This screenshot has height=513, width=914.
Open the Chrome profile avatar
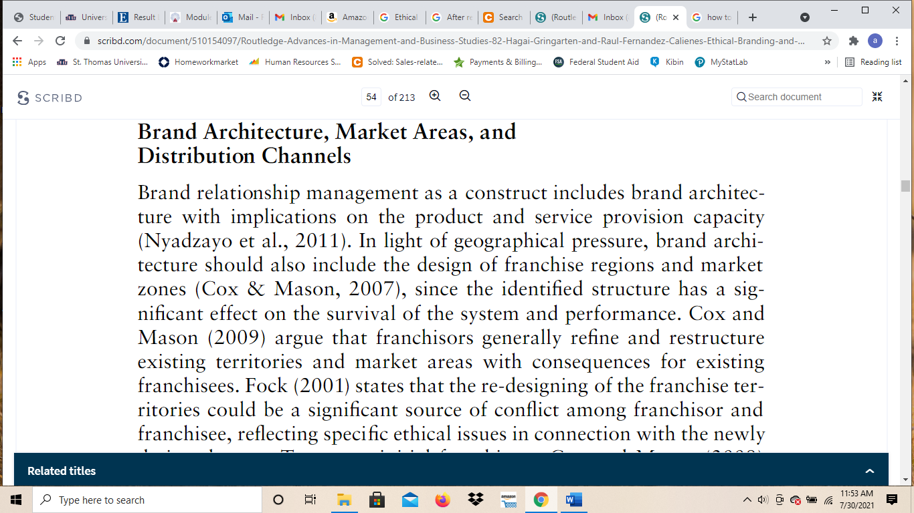point(875,41)
